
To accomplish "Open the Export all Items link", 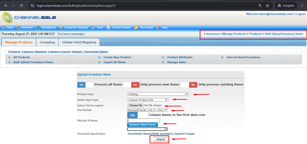I will tap(115, 62).
